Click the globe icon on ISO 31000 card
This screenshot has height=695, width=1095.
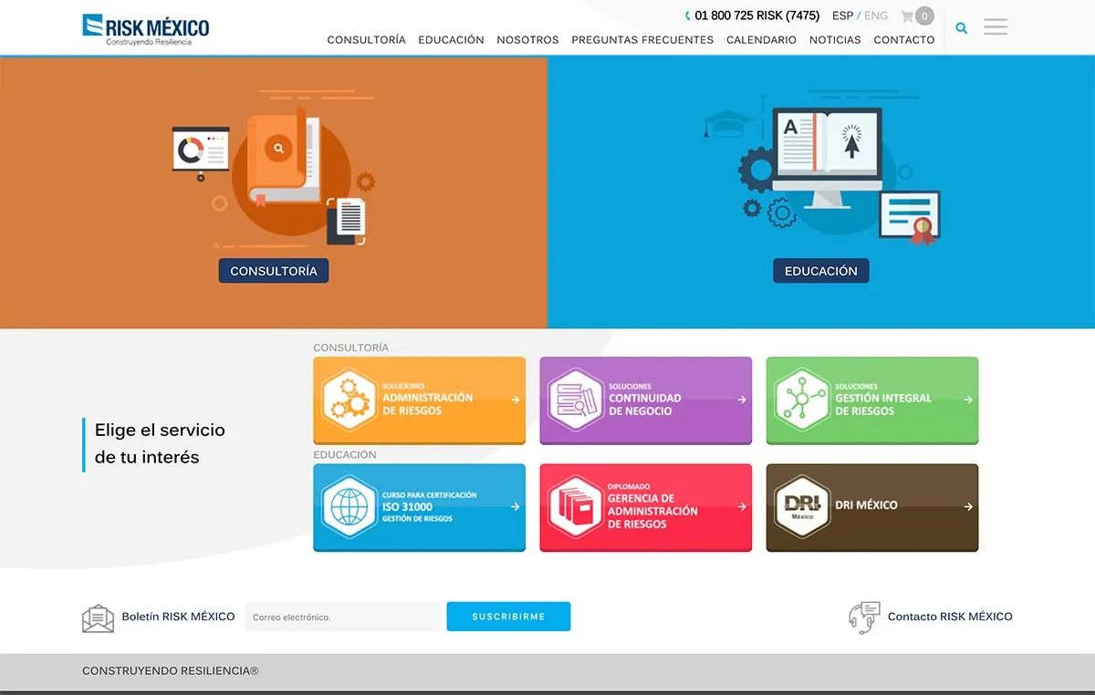click(x=348, y=507)
